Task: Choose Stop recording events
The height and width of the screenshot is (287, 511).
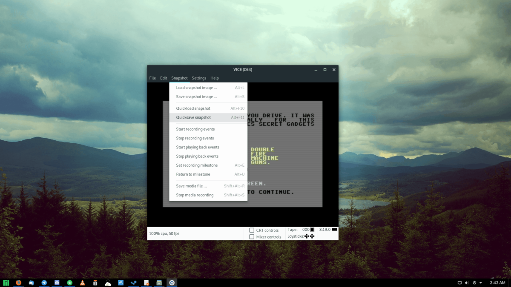Action: [x=208, y=138]
